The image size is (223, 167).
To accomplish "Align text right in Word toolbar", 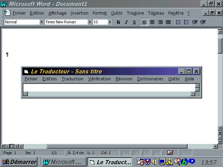I will 160,22.
